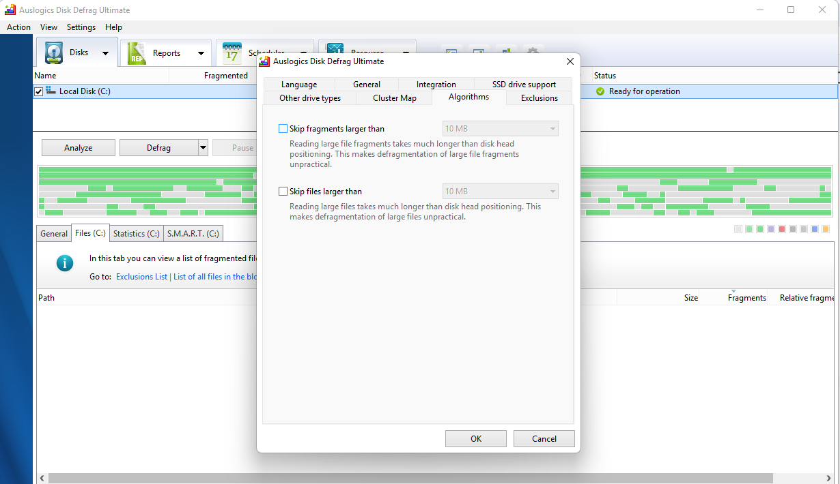The image size is (840, 484).
Task: Click the Scheduler calendar icon
Action: pyautogui.click(x=232, y=53)
